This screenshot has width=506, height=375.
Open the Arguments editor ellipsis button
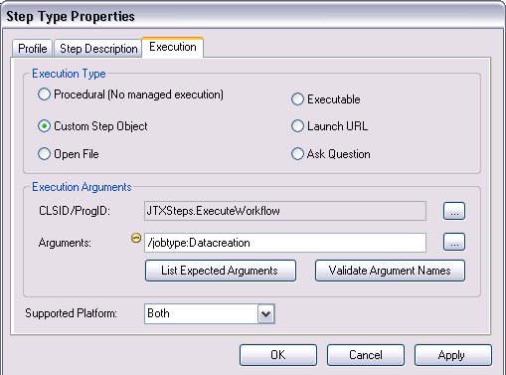tap(454, 242)
